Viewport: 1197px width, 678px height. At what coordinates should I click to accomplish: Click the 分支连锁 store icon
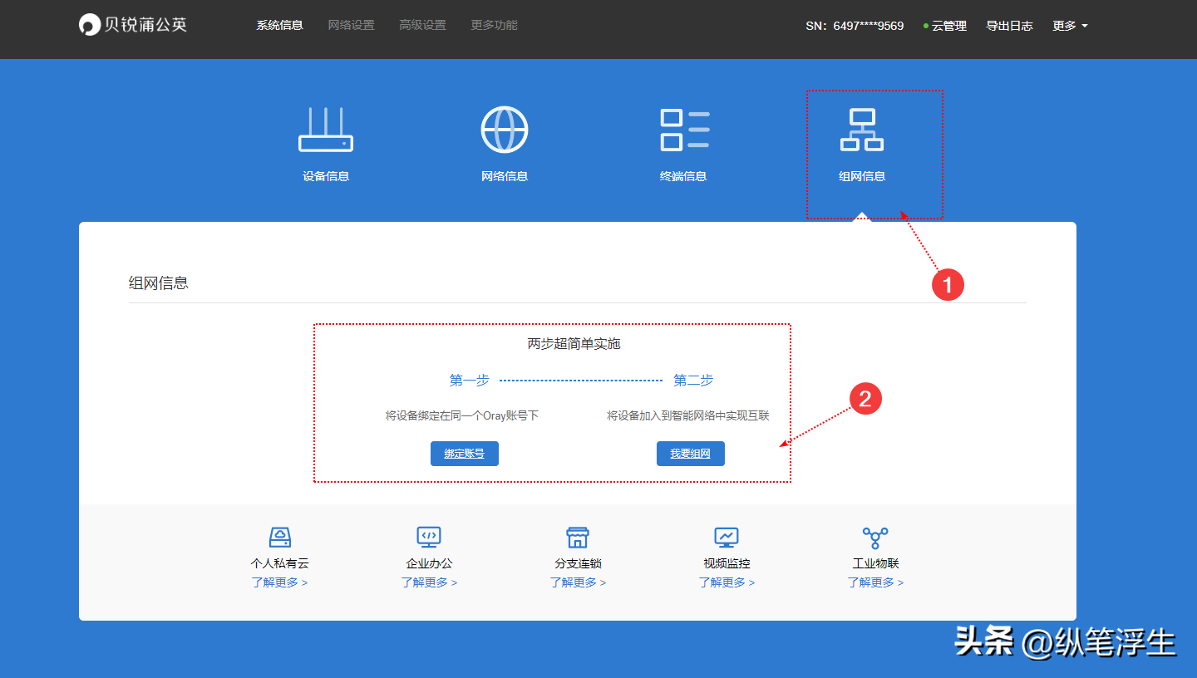point(578,537)
